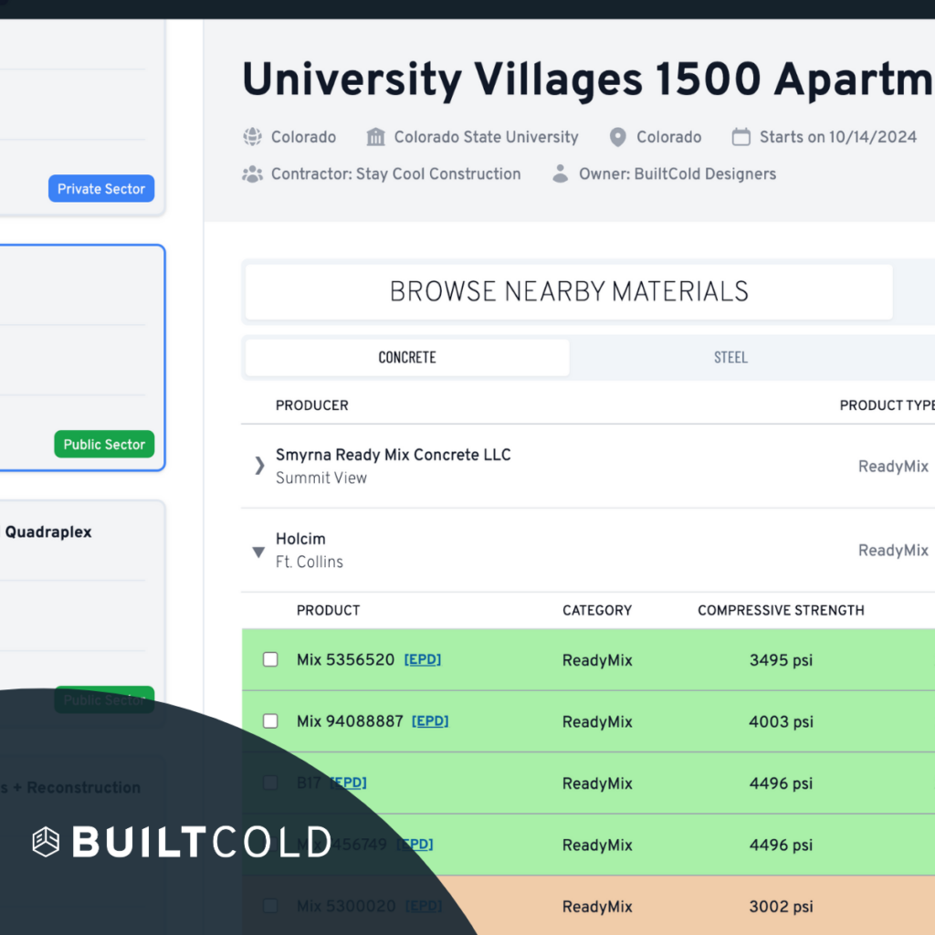Click the owner person icon
This screenshot has height=935, width=935.
(x=560, y=173)
